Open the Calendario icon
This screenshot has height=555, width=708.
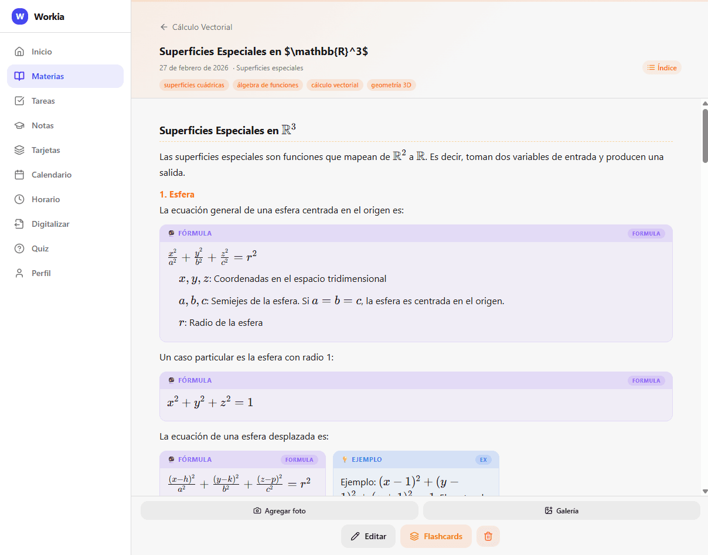(x=19, y=175)
